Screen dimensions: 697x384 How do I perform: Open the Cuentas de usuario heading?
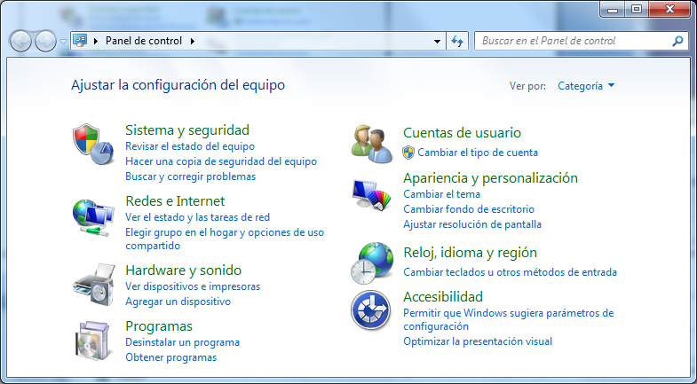(x=462, y=133)
